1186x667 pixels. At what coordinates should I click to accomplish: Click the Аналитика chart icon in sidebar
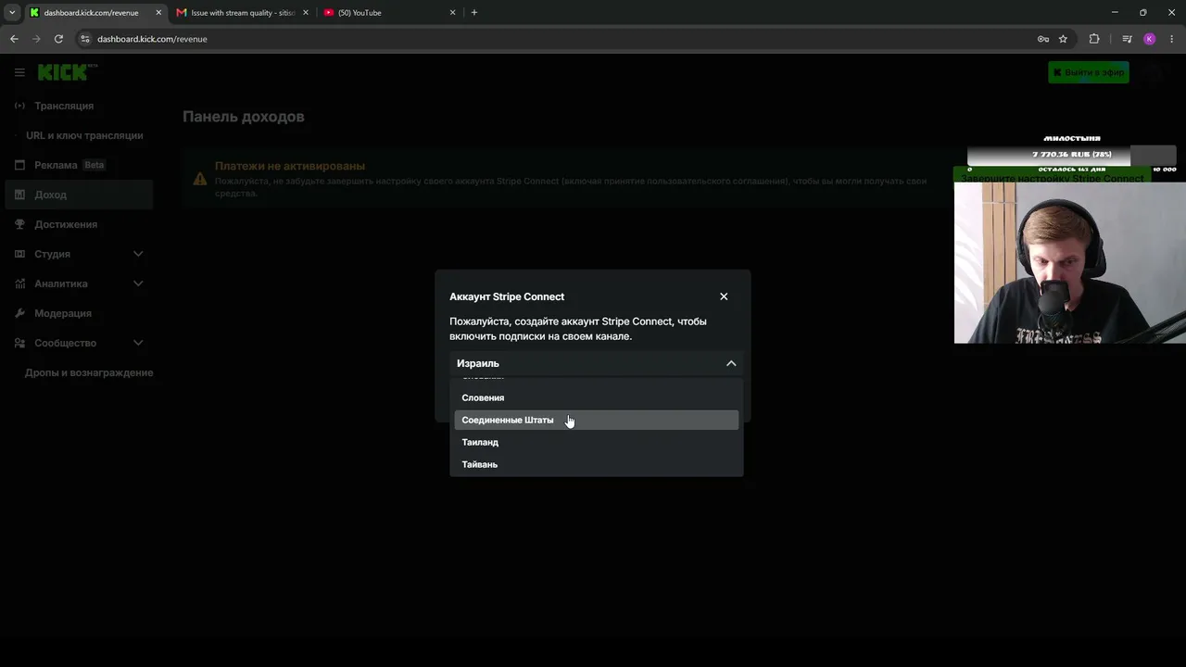coord(20,283)
